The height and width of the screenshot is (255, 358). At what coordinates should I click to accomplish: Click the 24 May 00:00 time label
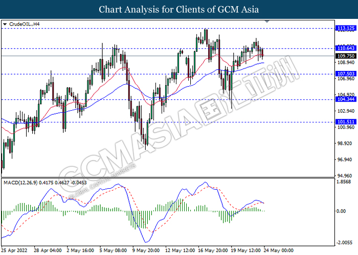tap(279, 250)
